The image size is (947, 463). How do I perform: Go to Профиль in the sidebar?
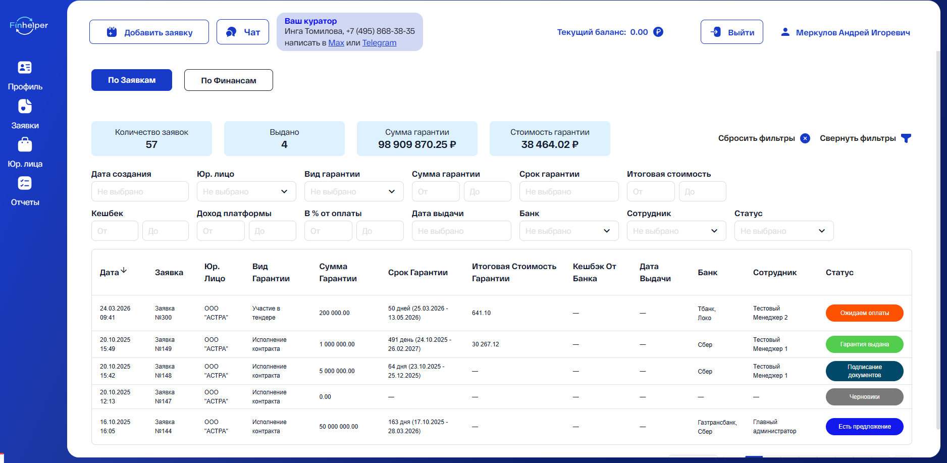(25, 87)
